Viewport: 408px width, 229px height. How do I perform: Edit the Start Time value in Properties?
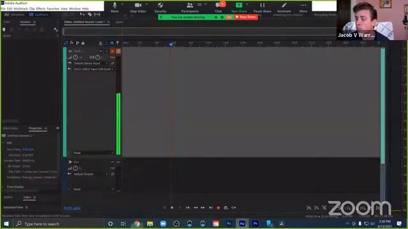(x=28, y=149)
